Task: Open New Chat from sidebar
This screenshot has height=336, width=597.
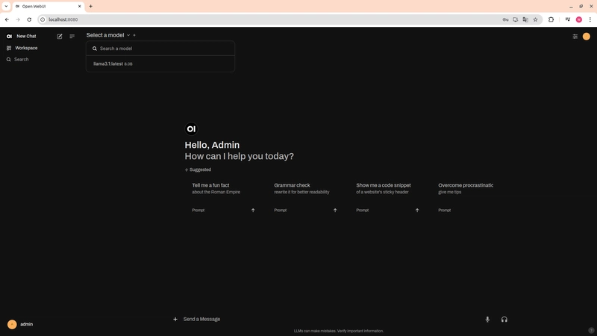Action: click(x=26, y=36)
